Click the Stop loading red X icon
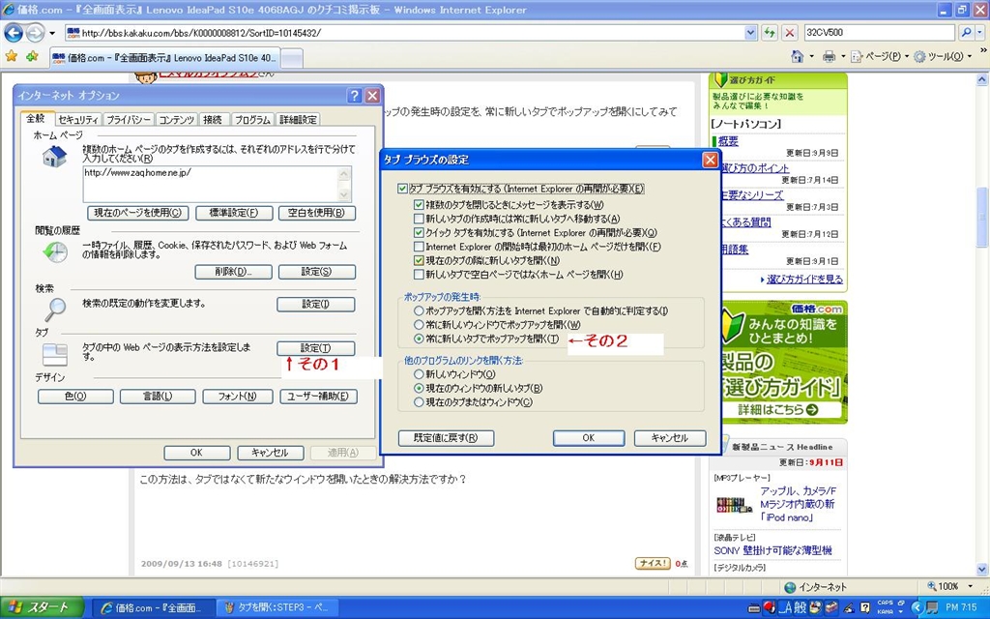 click(x=789, y=32)
